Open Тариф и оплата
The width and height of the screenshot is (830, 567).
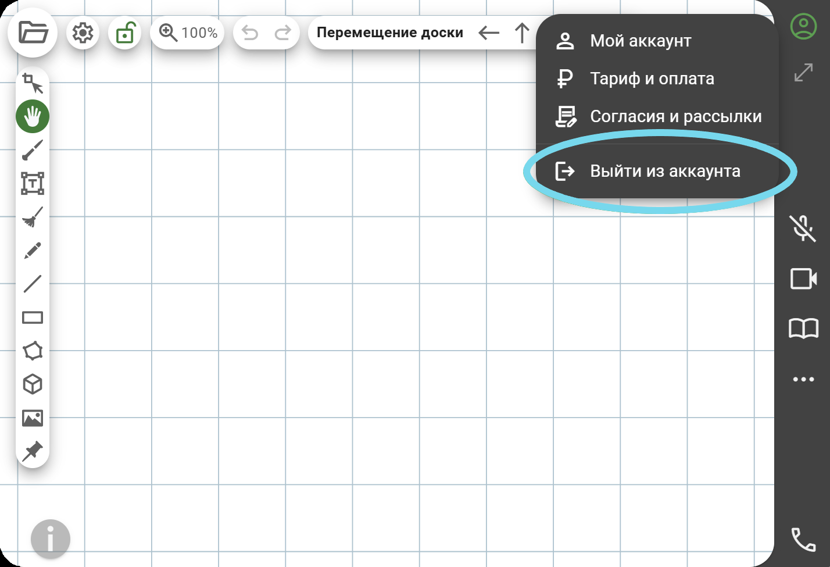(652, 79)
